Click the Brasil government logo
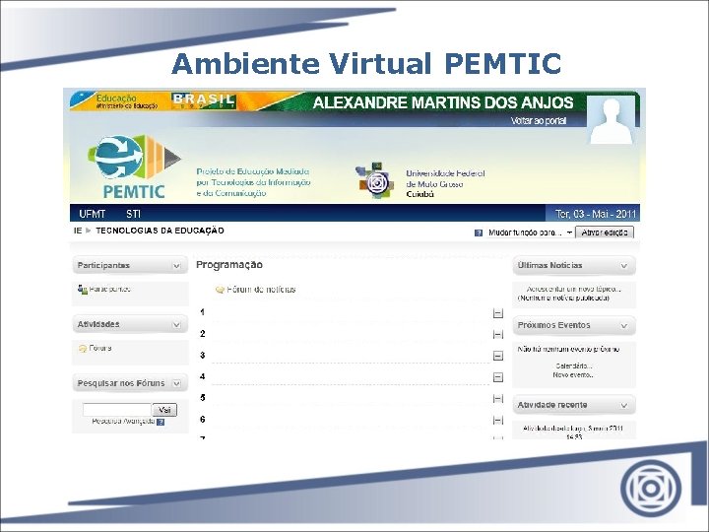 click(x=204, y=101)
